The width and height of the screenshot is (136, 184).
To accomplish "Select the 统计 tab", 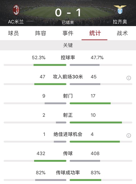I will pyautogui.click(x=95, y=33).
